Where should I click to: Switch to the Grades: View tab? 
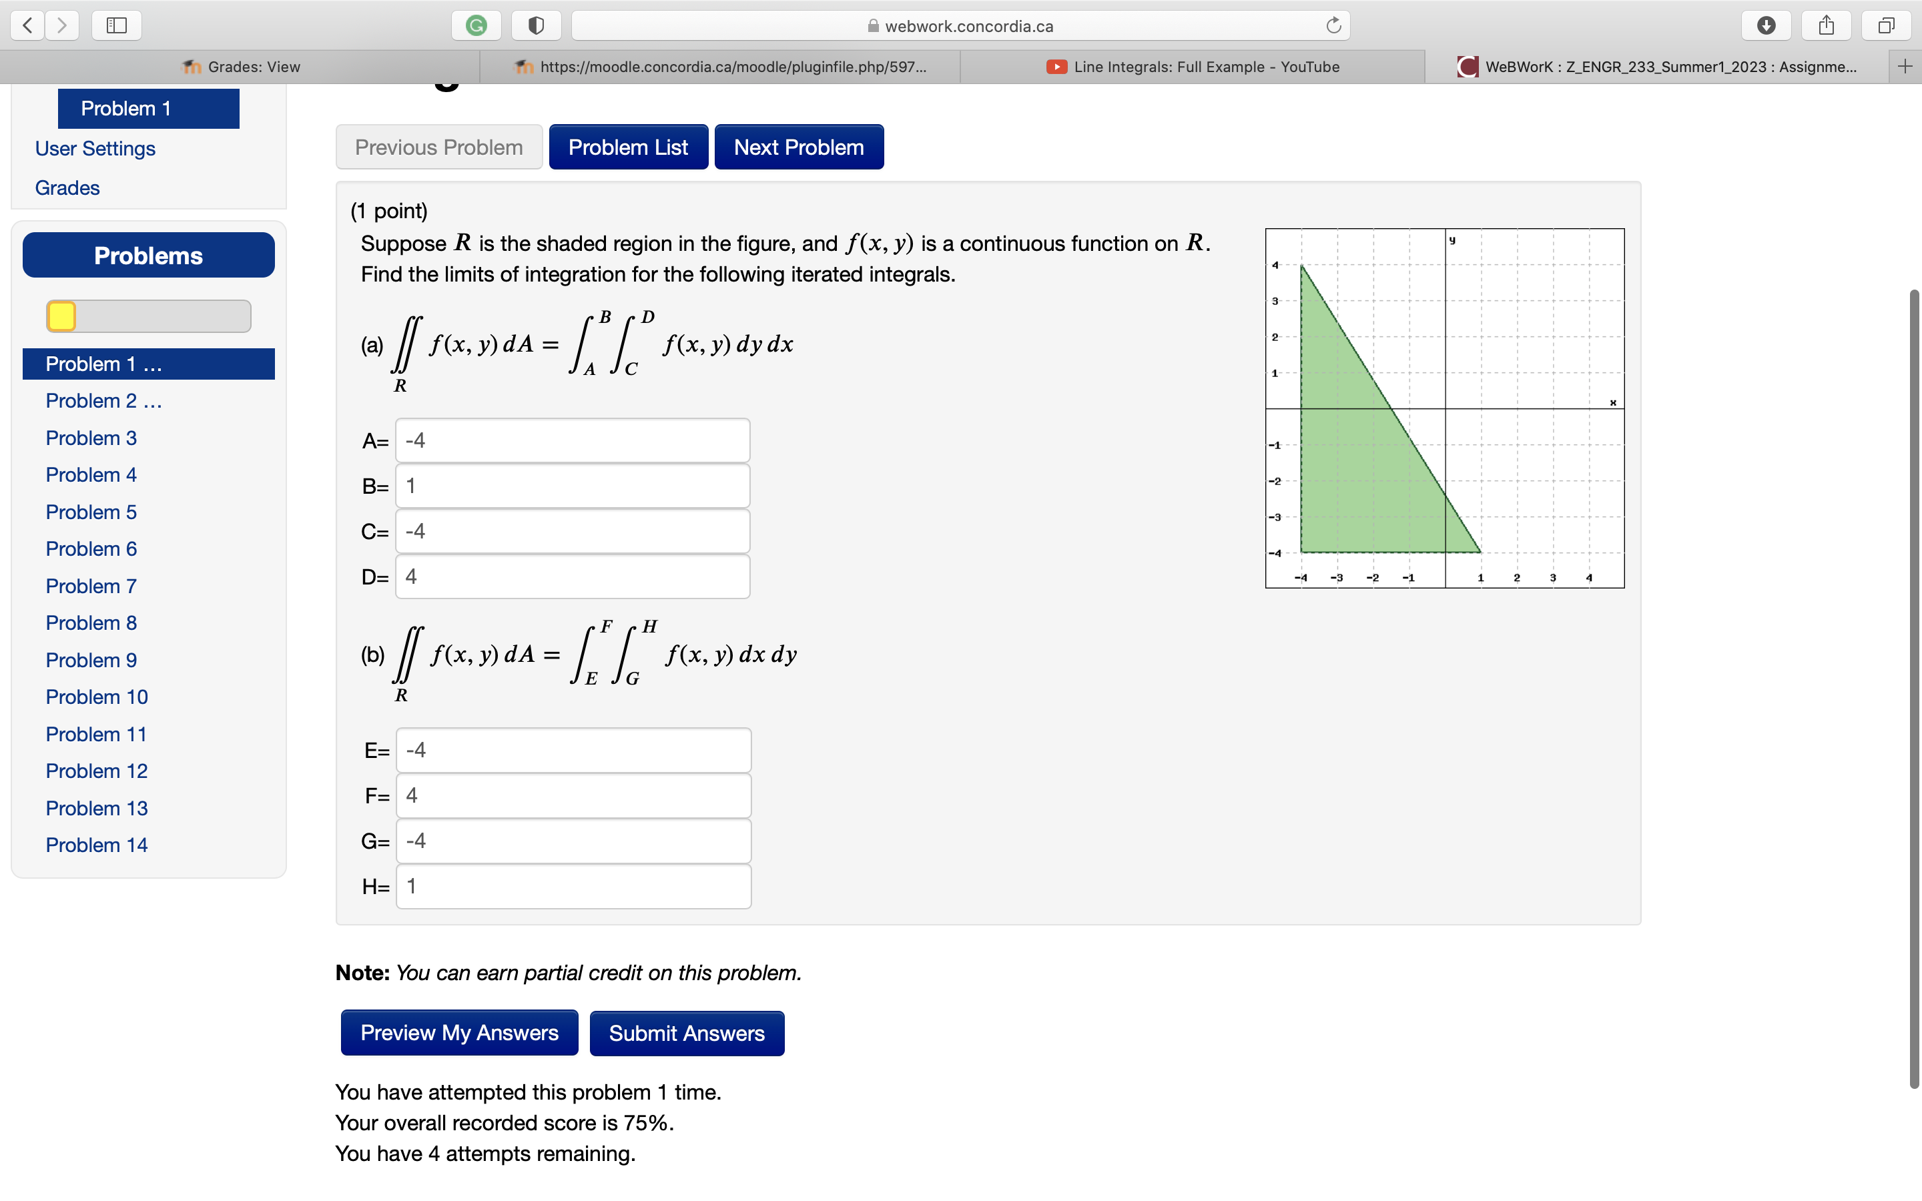click(x=242, y=67)
